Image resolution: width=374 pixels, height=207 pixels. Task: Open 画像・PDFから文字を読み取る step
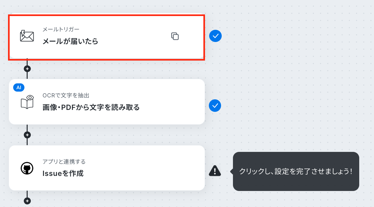pyautogui.click(x=91, y=107)
